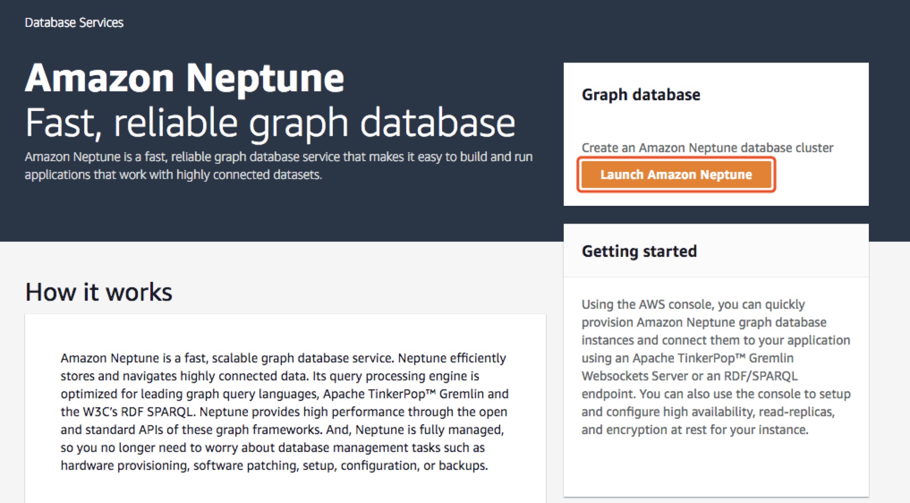This screenshot has height=503, width=910.
Task: Click the How it works paragraph text
Action: coord(284,412)
